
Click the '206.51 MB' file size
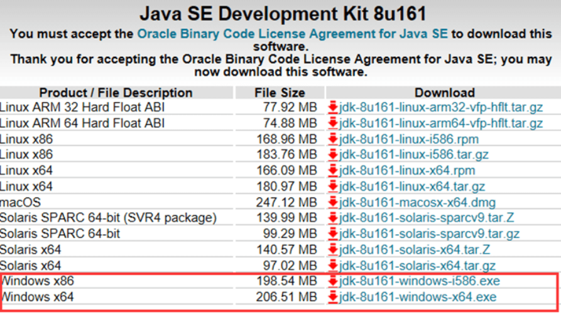[286, 297]
